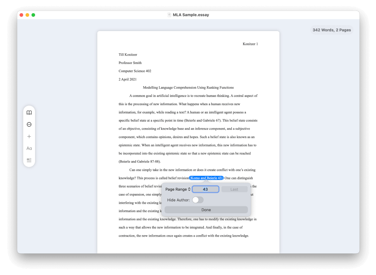
Task: Minimize window with yellow button
Action: click(27, 15)
